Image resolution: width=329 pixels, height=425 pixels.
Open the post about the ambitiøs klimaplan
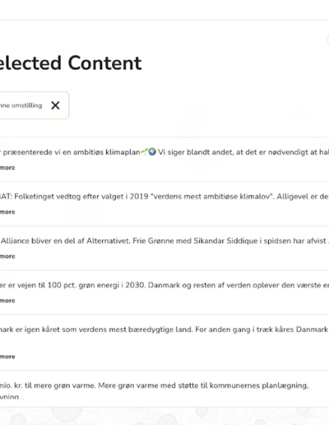click(x=164, y=152)
